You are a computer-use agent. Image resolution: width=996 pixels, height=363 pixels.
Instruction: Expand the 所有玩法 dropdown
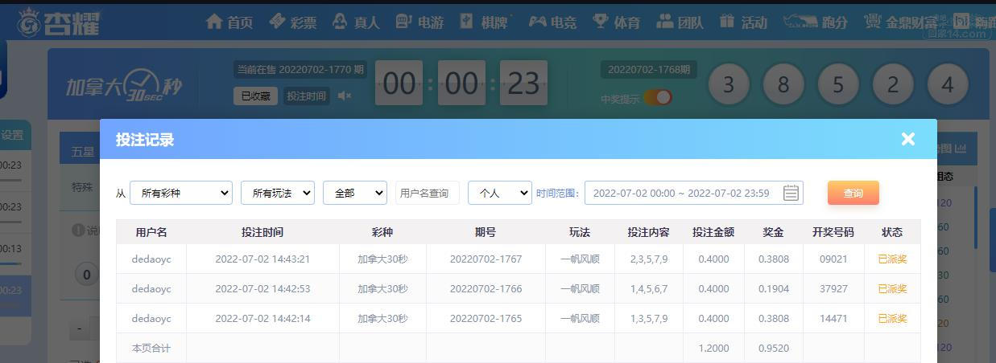tap(277, 193)
